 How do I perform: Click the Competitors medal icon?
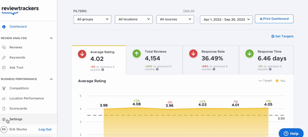coord(4,88)
